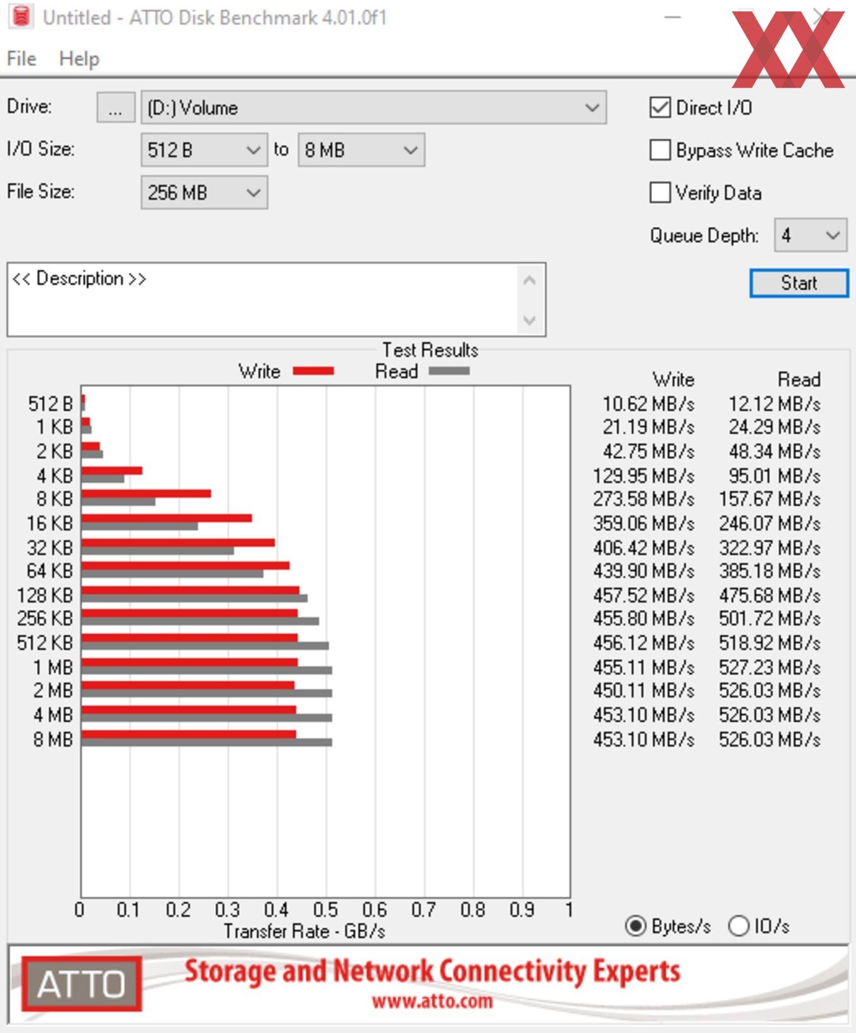This screenshot has height=1033, width=856.
Task: Click the 16 KB read value 246.07 MB/s
Action: tap(770, 523)
